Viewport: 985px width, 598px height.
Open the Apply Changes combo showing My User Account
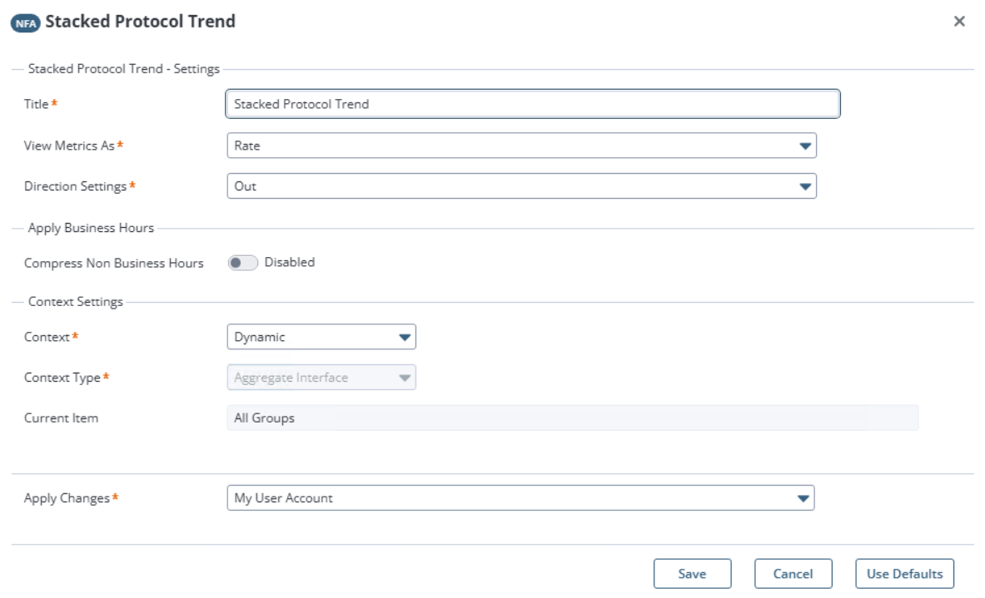click(520, 498)
